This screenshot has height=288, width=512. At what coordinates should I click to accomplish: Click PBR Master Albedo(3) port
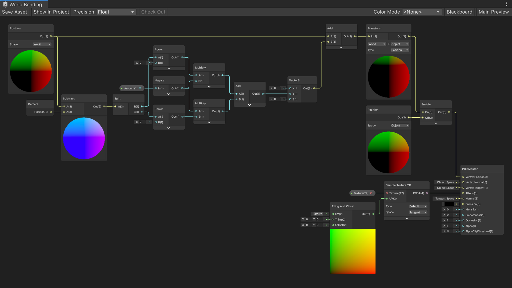(x=463, y=193)
